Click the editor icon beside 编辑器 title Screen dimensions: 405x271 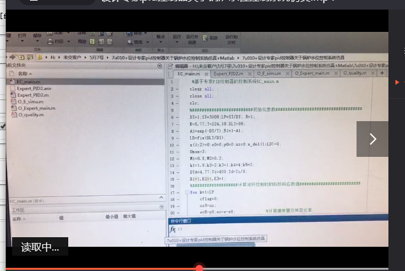click(170, 66)
